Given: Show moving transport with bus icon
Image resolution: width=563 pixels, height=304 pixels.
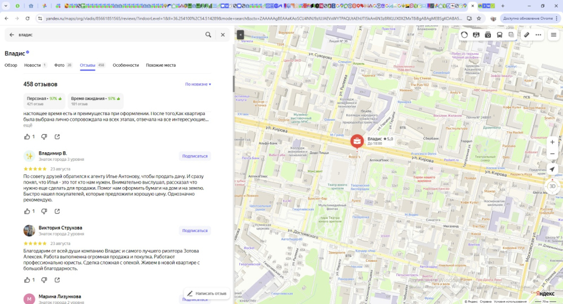Looking at the screenshot, I should tap(499, 35).
